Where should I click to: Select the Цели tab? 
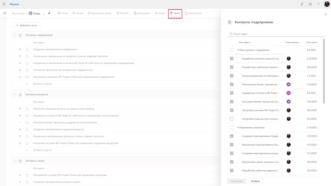175,13
